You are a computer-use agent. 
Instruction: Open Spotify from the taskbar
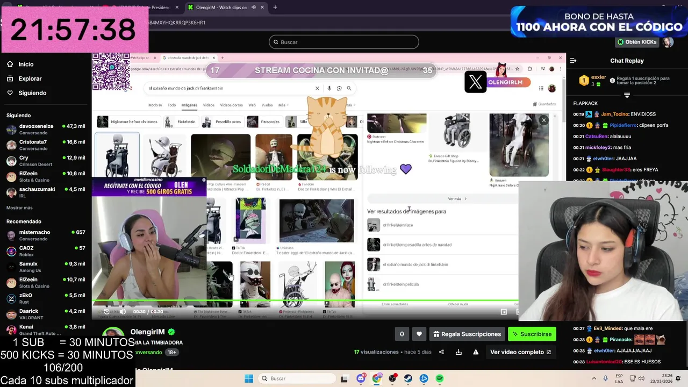[440, 378]
